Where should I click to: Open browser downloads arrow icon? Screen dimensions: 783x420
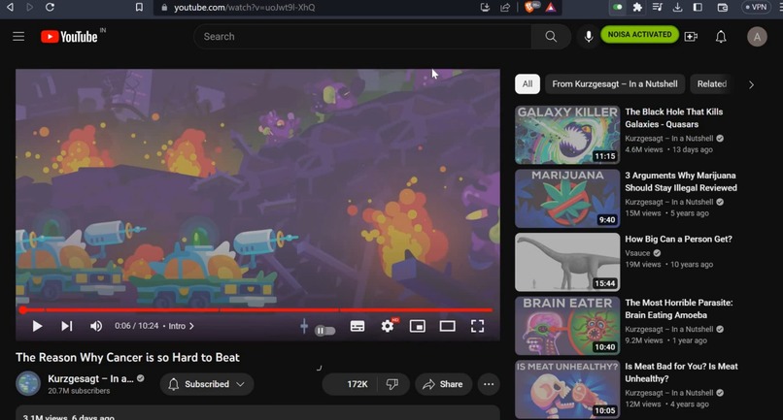tap(677, 7)
